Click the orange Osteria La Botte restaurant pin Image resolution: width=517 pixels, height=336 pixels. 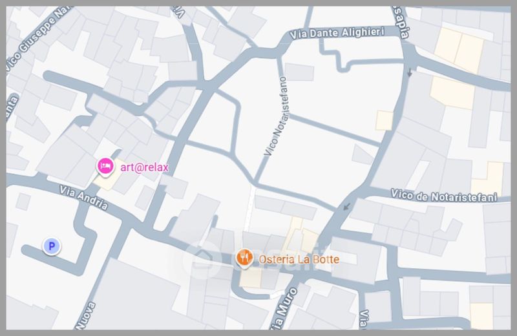[x=244, y=258]
